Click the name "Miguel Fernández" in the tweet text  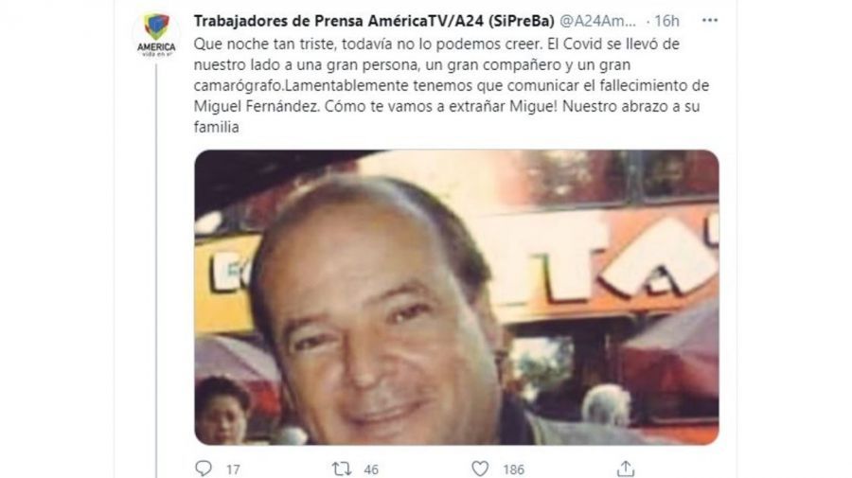(256, 106)
